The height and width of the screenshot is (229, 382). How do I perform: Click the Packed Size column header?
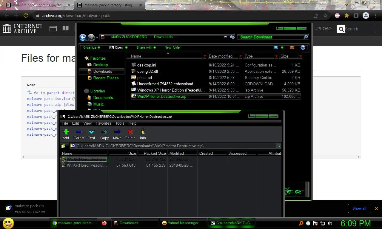click(x=153, y=153)
